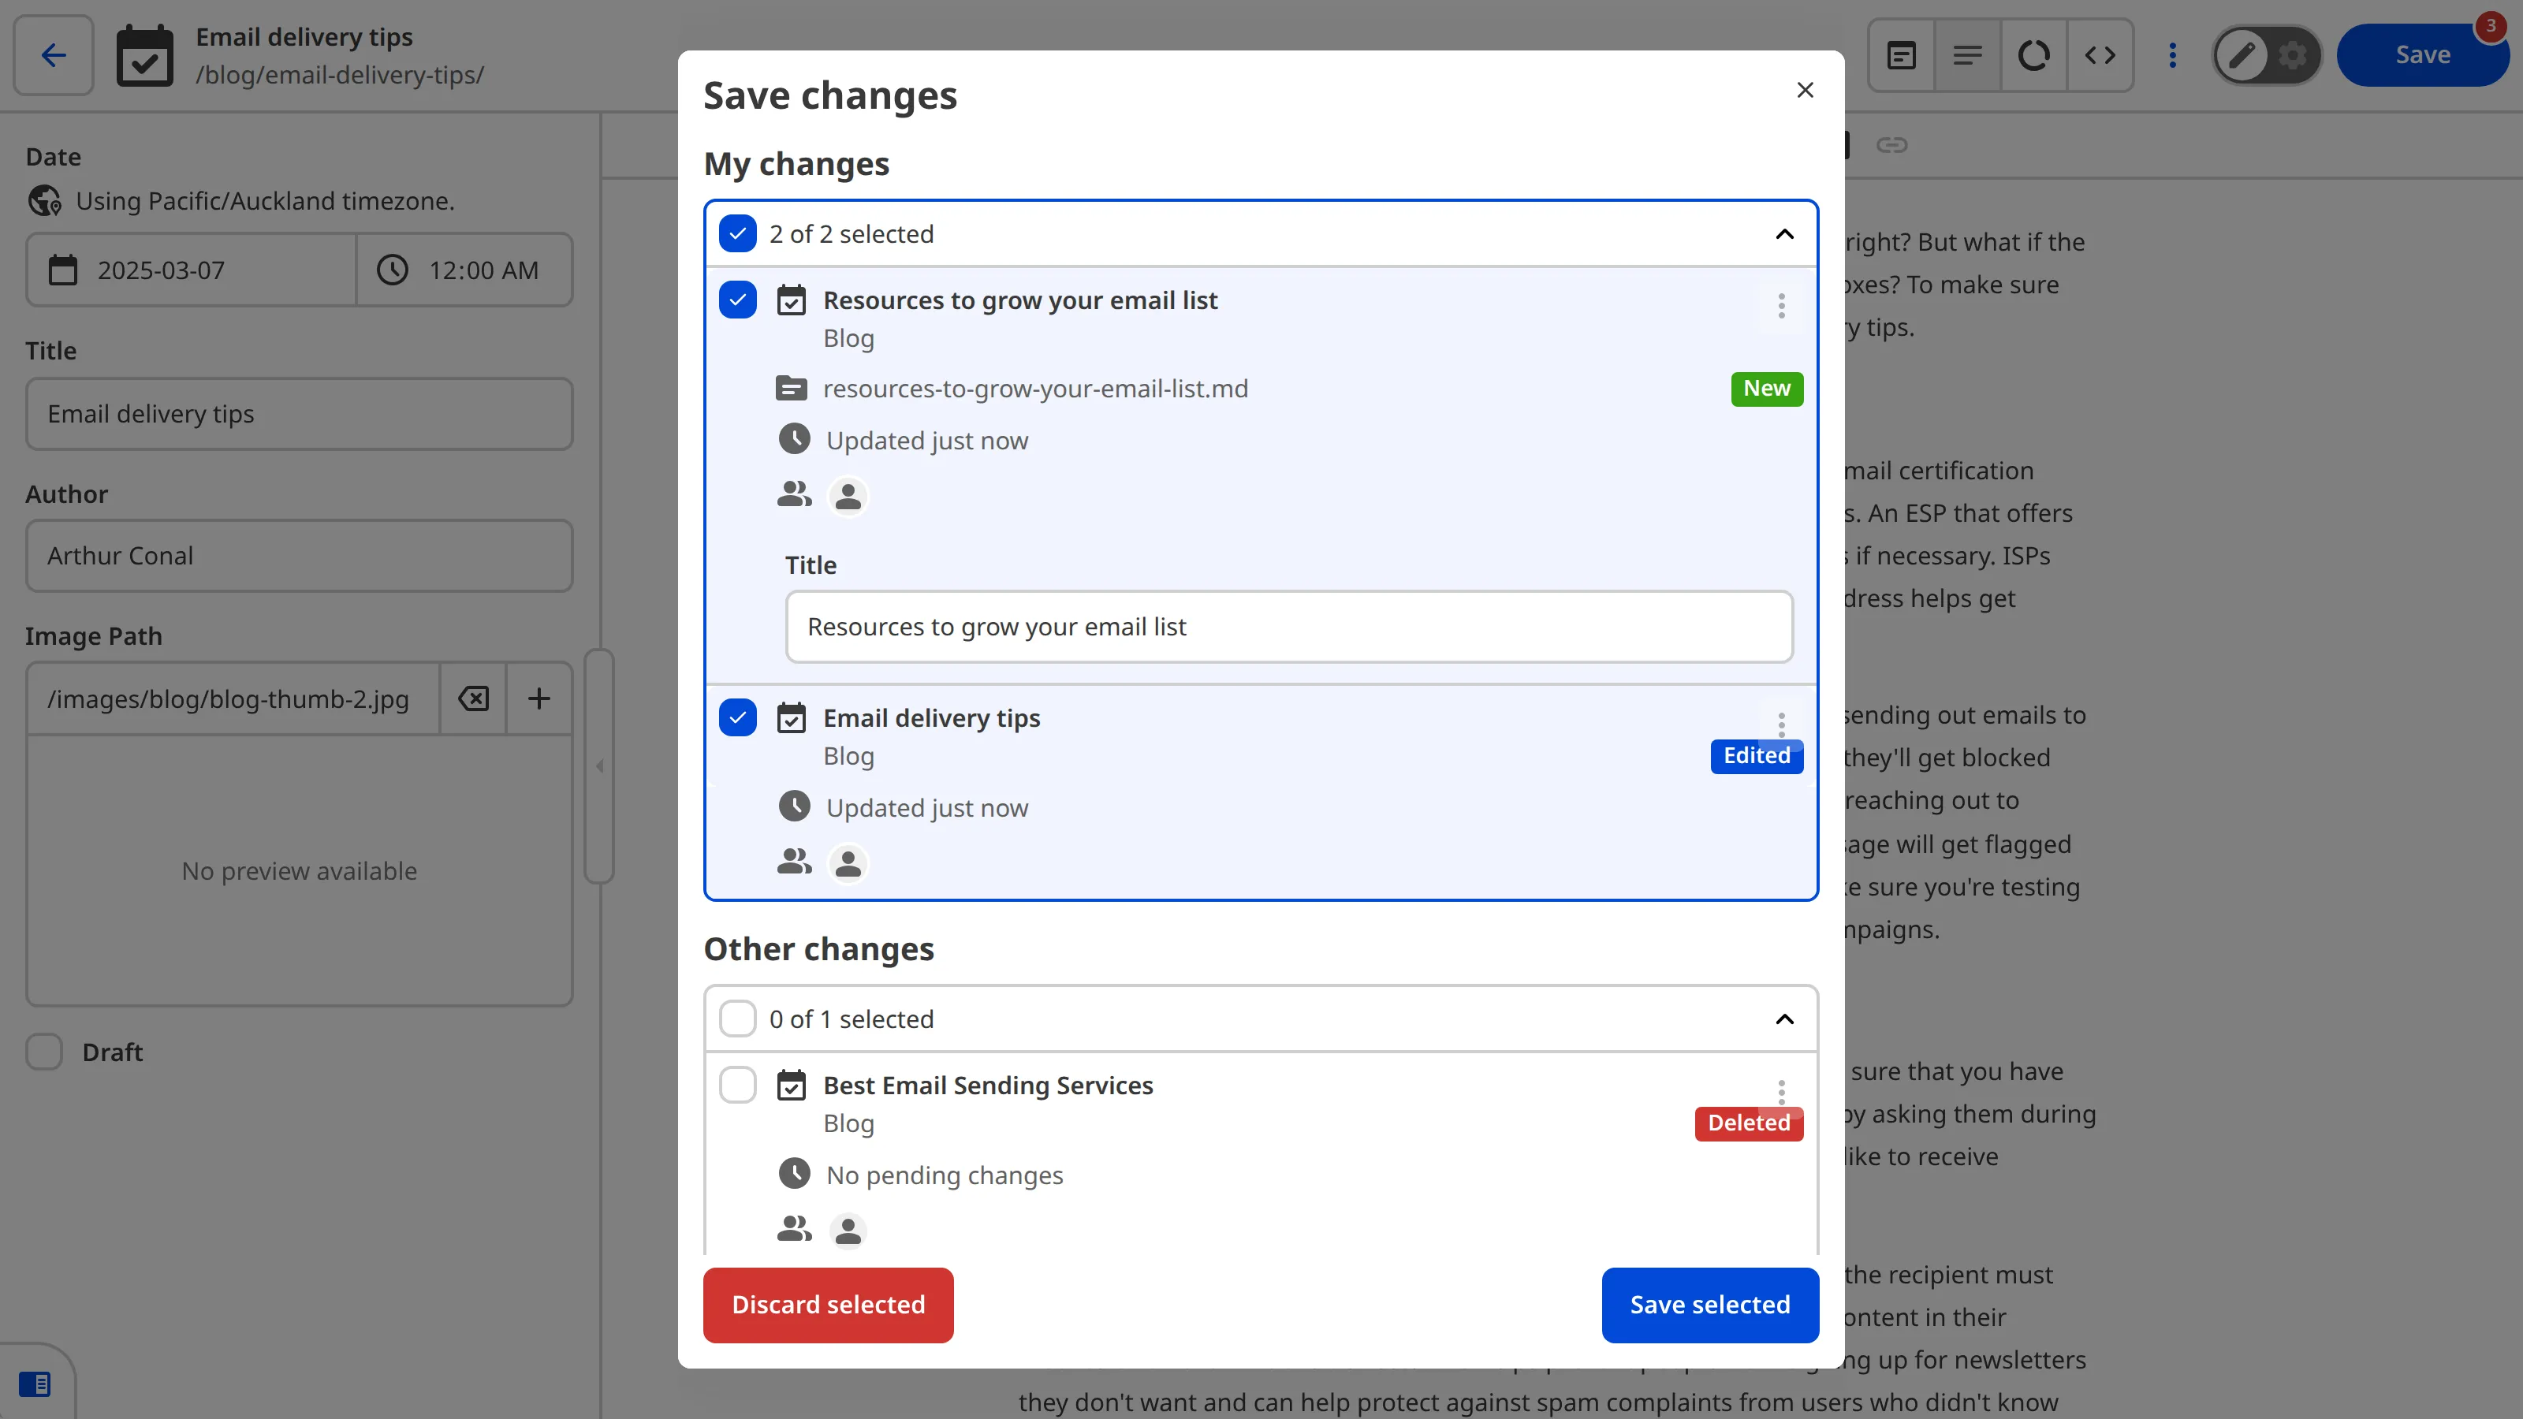Click the Pacific/Auckland timezone globe icon
Viewport: 2523px width, 1419px height.
click(44, 201)
